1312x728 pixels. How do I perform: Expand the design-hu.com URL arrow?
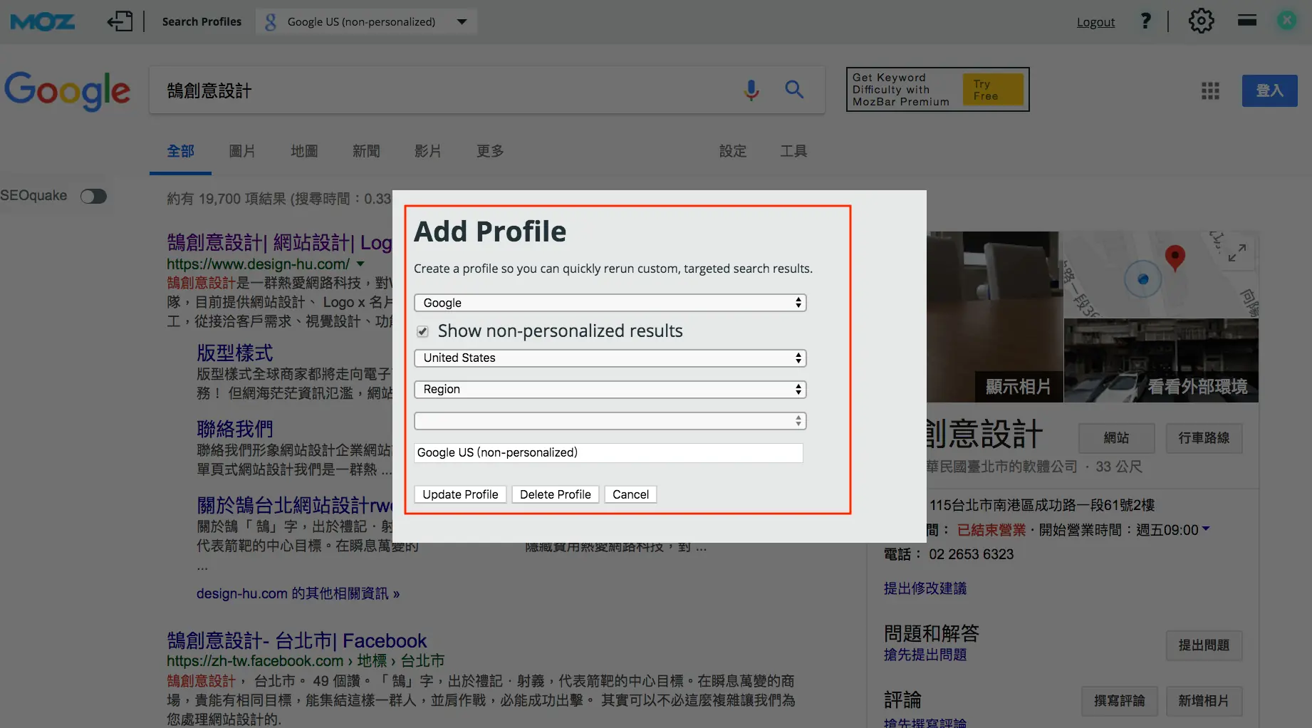coord(360,264)
